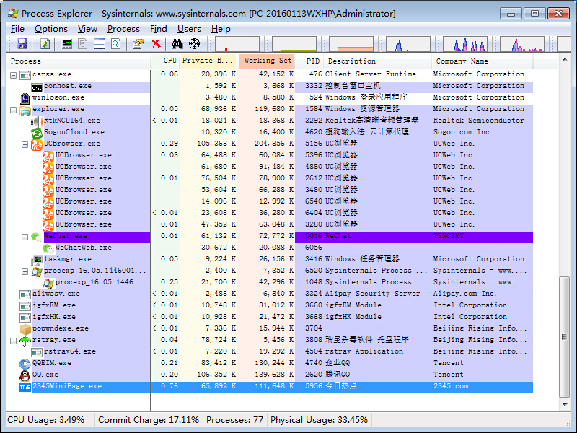Sort by the PID column header
This screenshot has height=433, width=577.
coord(310,61)
